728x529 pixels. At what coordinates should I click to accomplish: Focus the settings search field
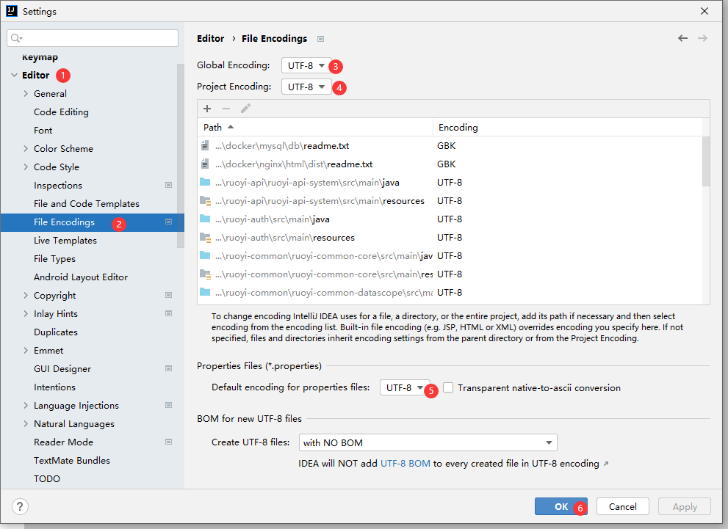(93, 38)
